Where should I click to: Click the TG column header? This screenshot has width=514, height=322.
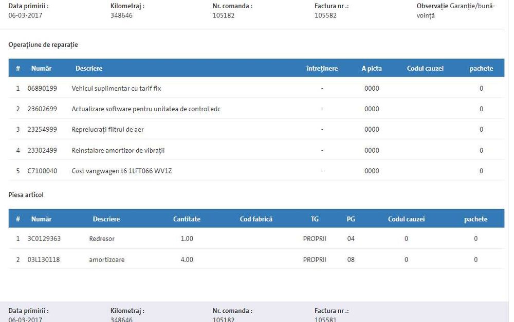point(315,219)
